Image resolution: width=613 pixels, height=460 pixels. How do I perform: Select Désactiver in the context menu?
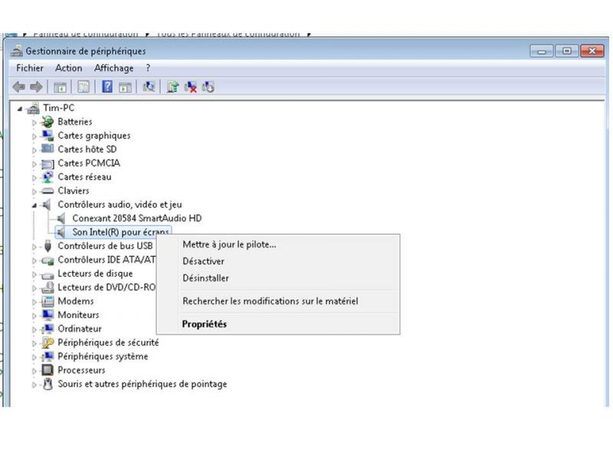coord(203,261)
